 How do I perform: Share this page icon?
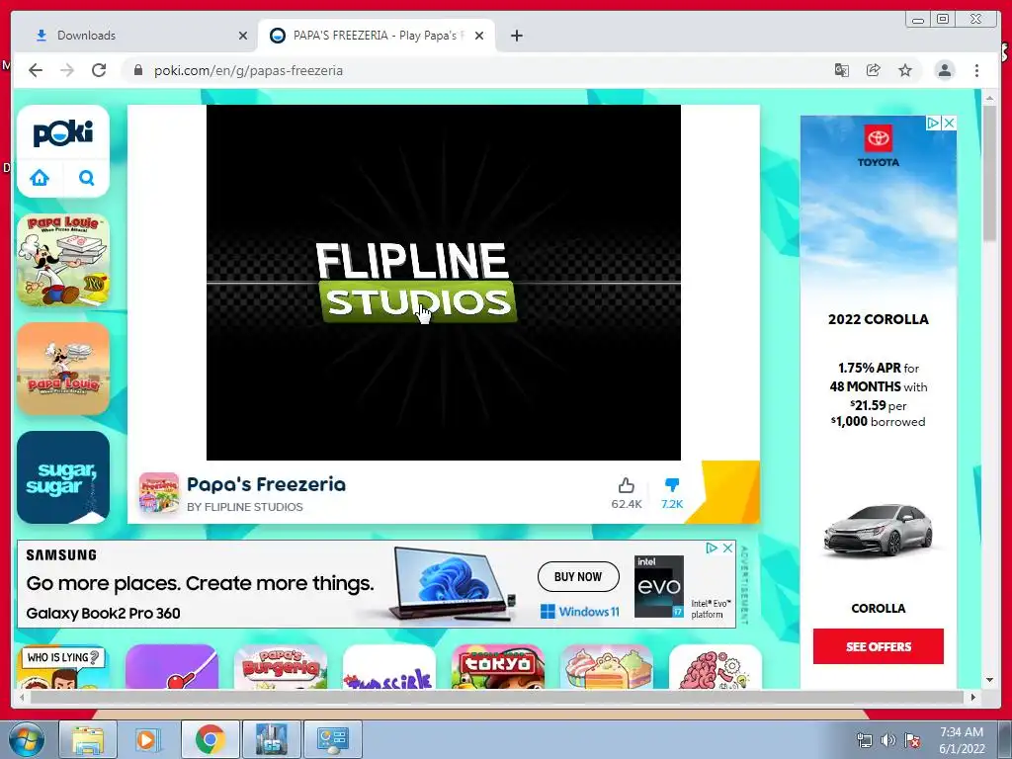pos(874,70)
